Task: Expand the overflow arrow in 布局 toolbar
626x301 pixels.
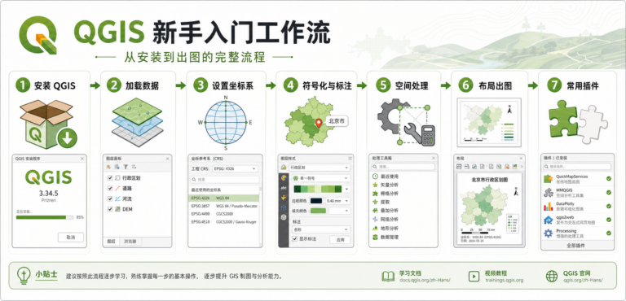Action: [522, 166]
